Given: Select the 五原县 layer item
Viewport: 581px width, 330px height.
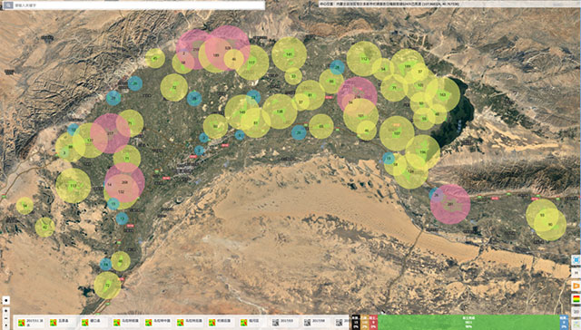Looking at the screenshot, I should [63, 322].
